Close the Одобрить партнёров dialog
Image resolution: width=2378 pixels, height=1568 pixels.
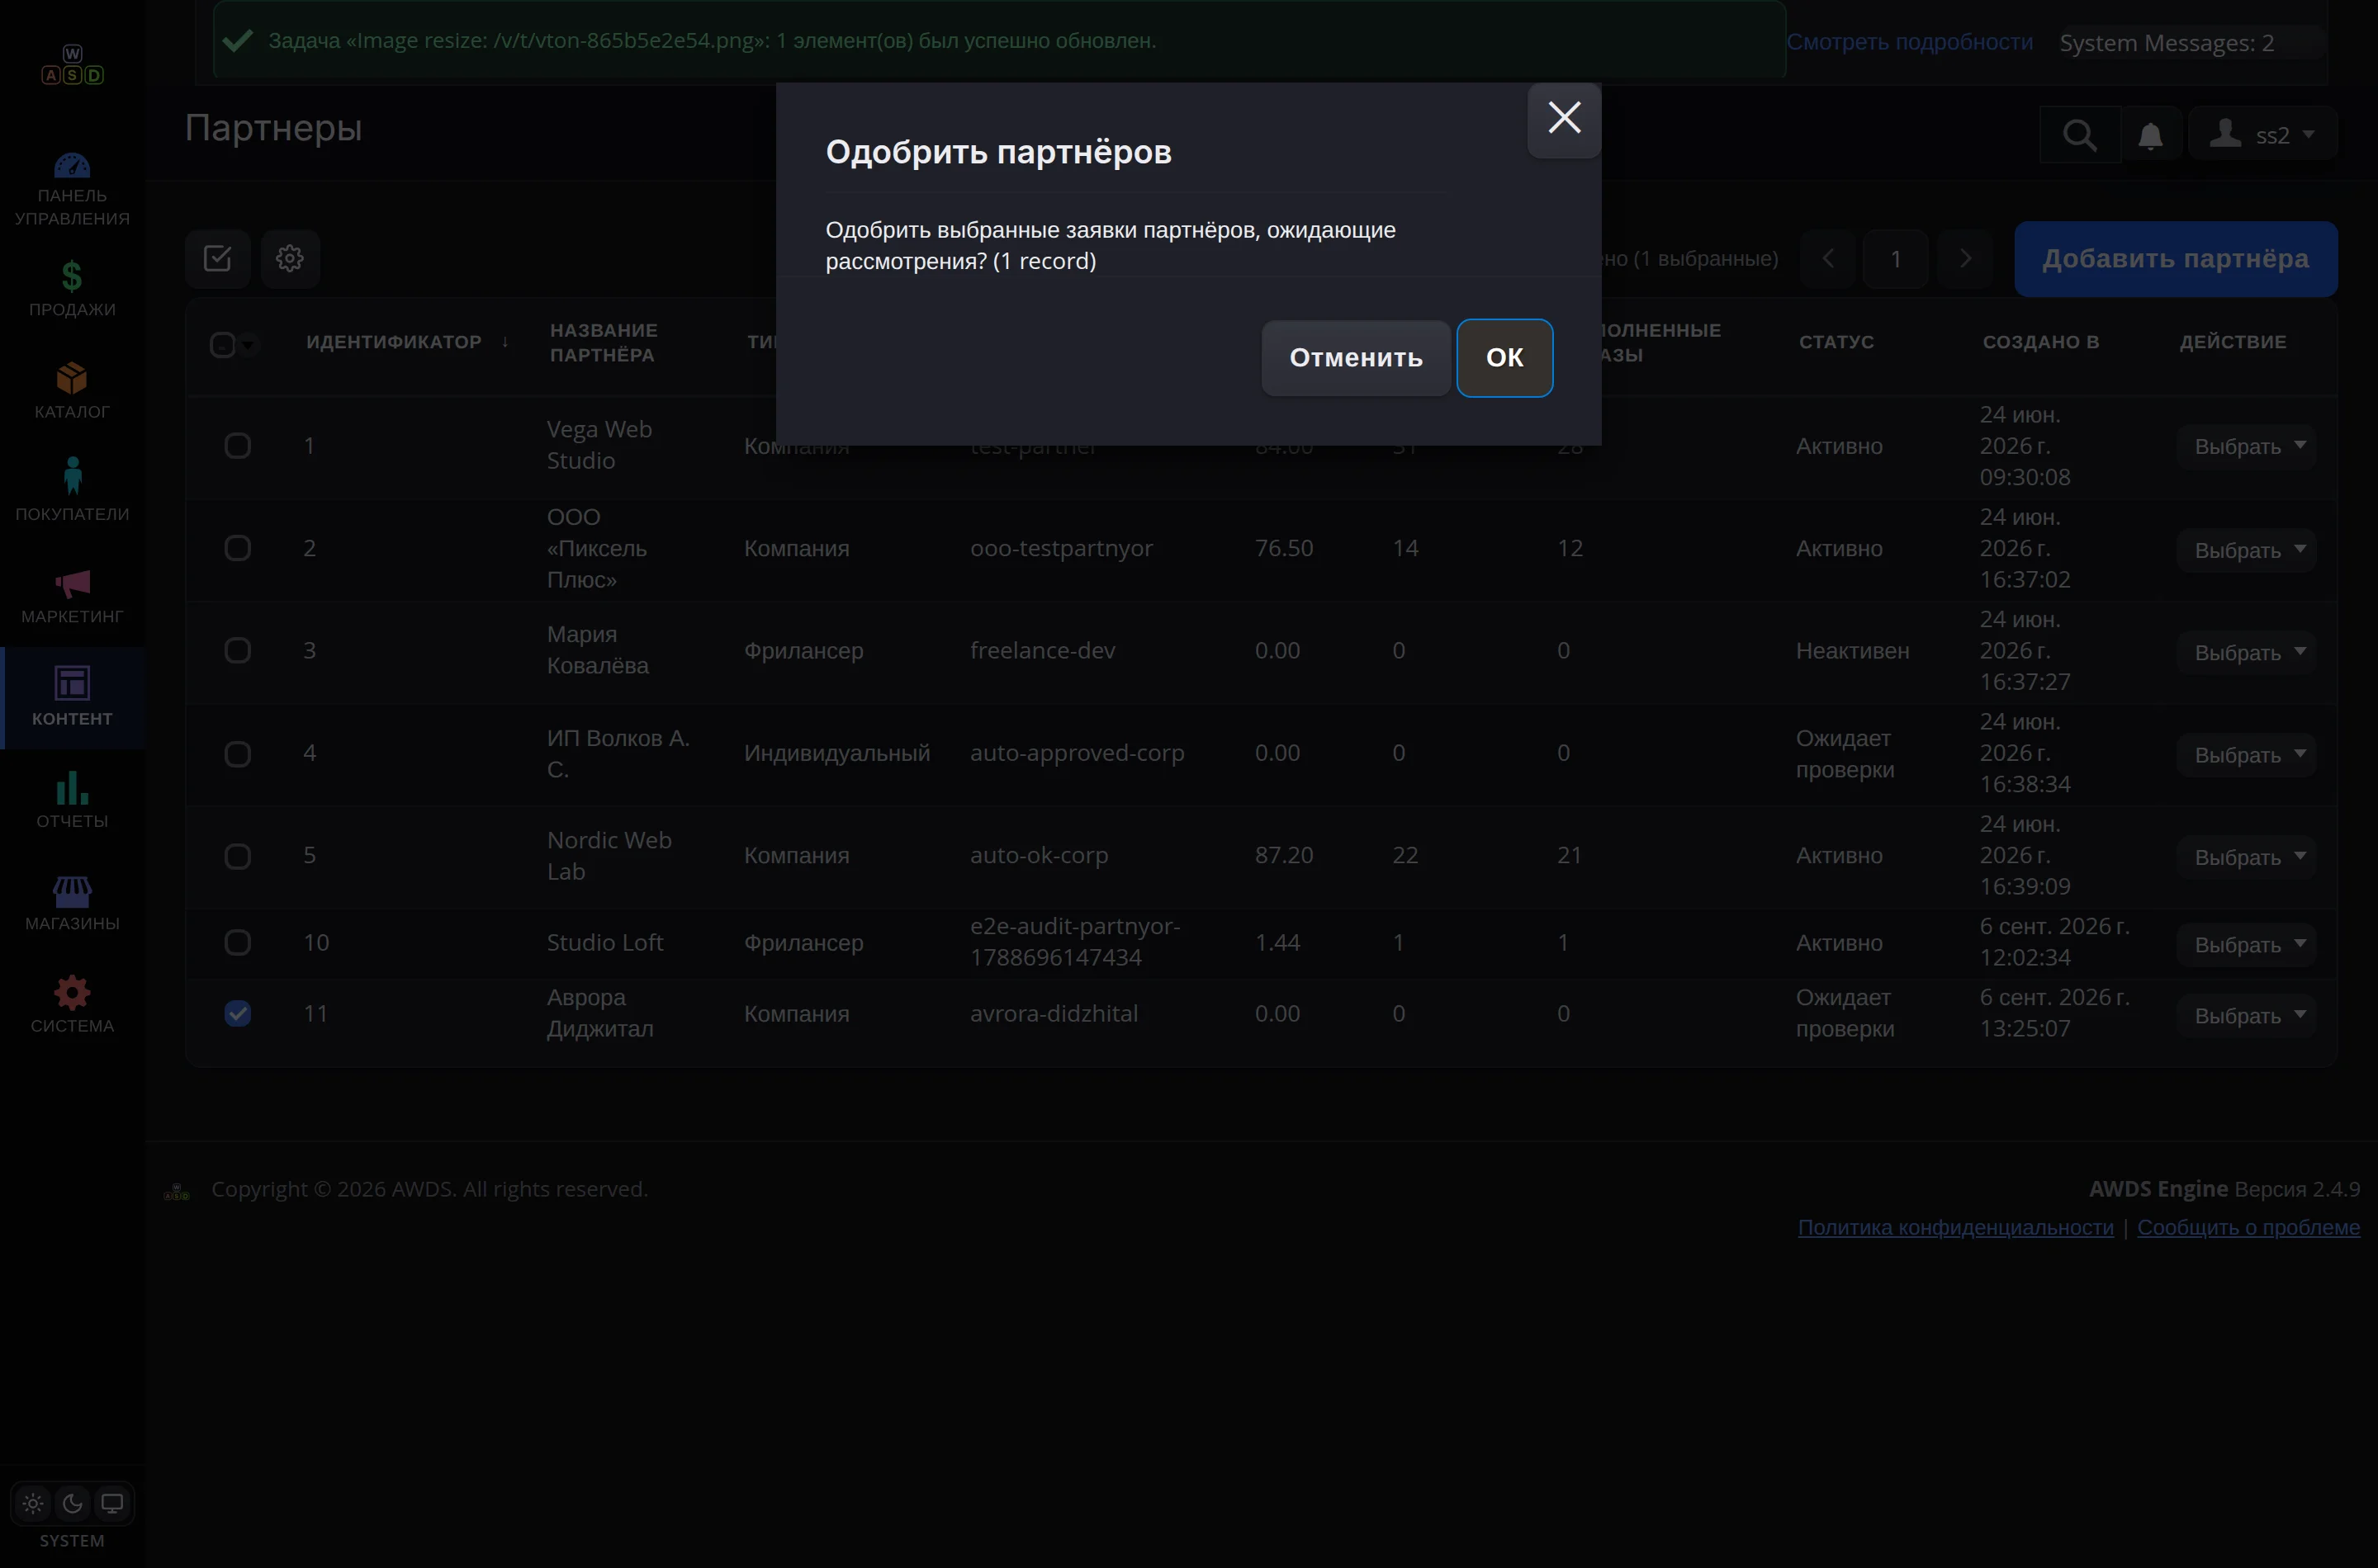[1564, 118]
